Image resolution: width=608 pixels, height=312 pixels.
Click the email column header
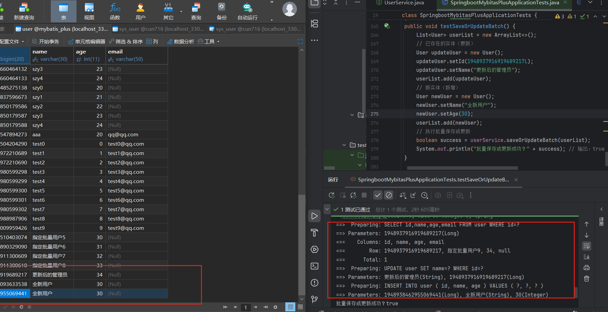[x=137, y=55]
